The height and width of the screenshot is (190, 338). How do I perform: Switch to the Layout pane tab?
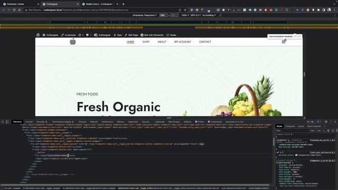coord(301,126)
